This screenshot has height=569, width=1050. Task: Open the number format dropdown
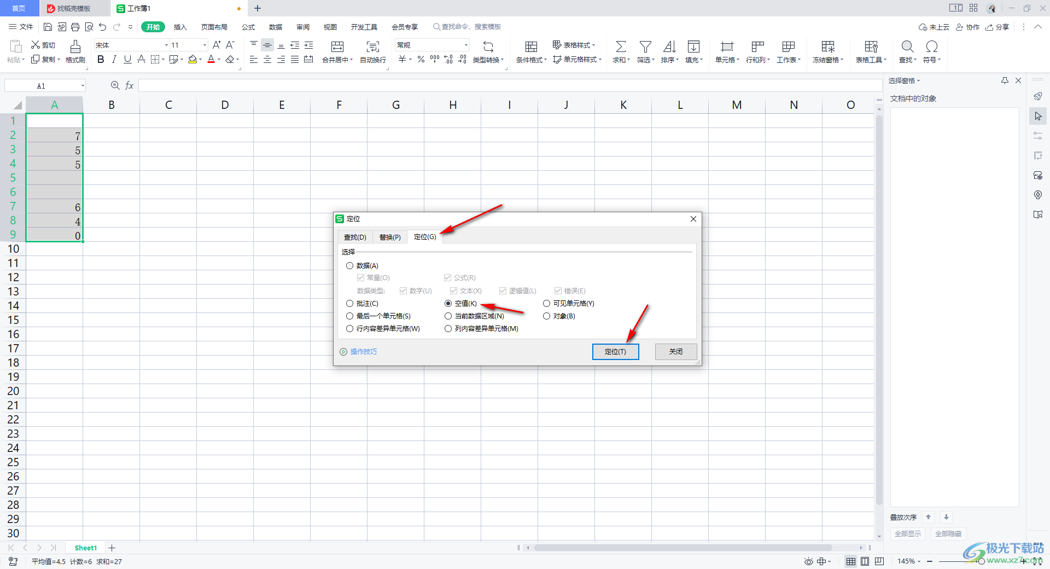click(x=466, y=45)
